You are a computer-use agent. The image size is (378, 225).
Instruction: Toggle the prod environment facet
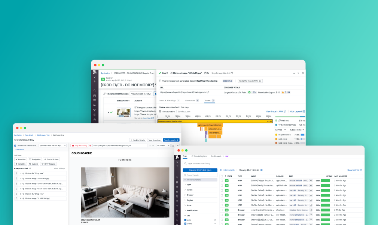click(x=185, y=220)
